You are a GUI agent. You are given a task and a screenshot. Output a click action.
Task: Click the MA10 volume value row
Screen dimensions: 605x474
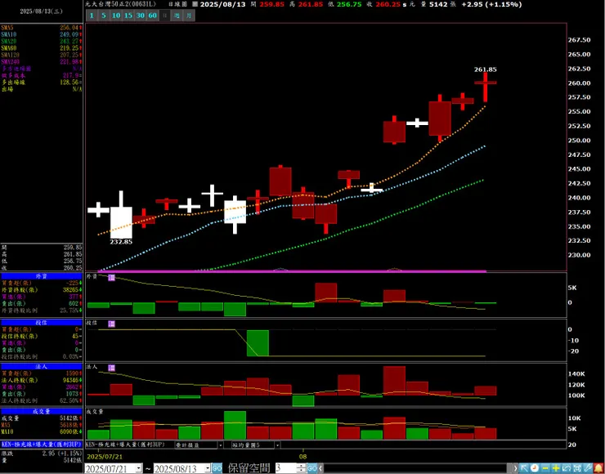(x=41, y=432)
